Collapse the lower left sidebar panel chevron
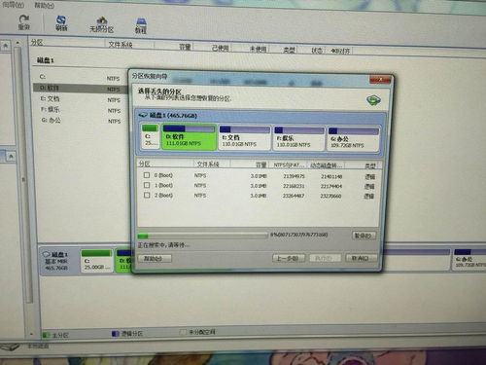486x365 pixels. 11,157
